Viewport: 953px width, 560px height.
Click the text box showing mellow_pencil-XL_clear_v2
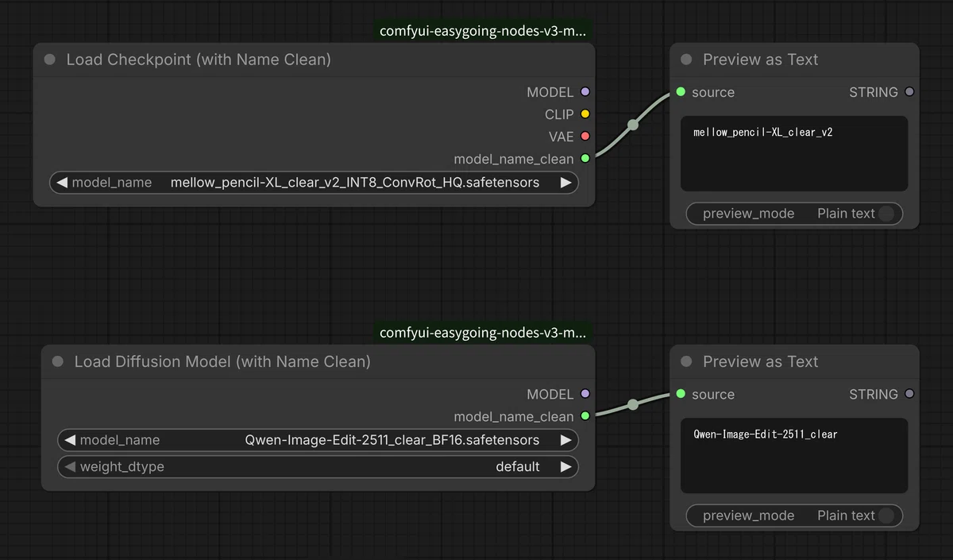[x=794, y=154]
